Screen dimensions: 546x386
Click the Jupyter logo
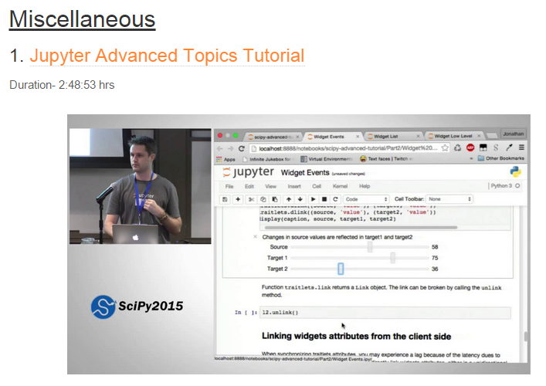[248, 172]
